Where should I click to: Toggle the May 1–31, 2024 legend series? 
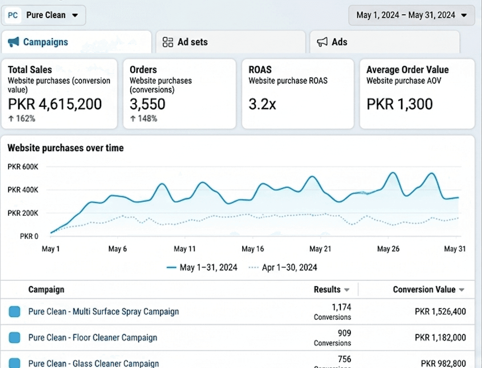202,267
